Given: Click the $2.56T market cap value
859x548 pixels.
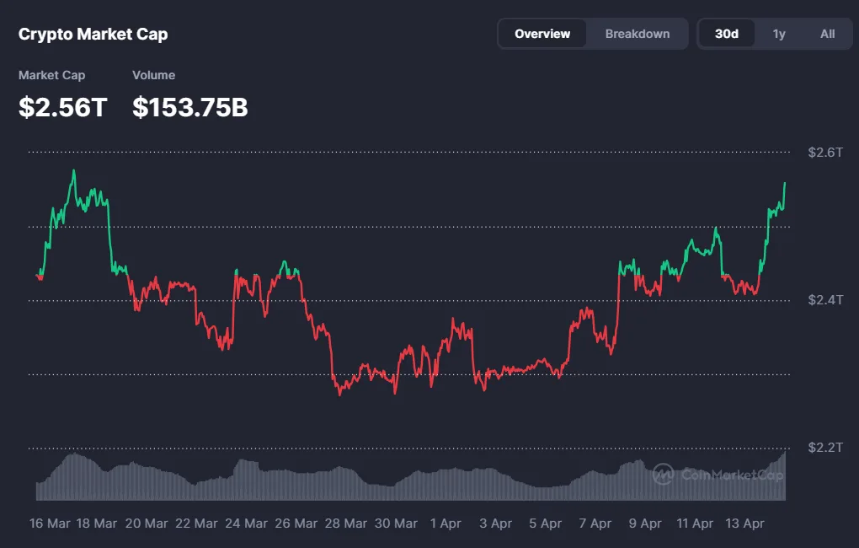Looking at the screenshot, I should 62,107.
